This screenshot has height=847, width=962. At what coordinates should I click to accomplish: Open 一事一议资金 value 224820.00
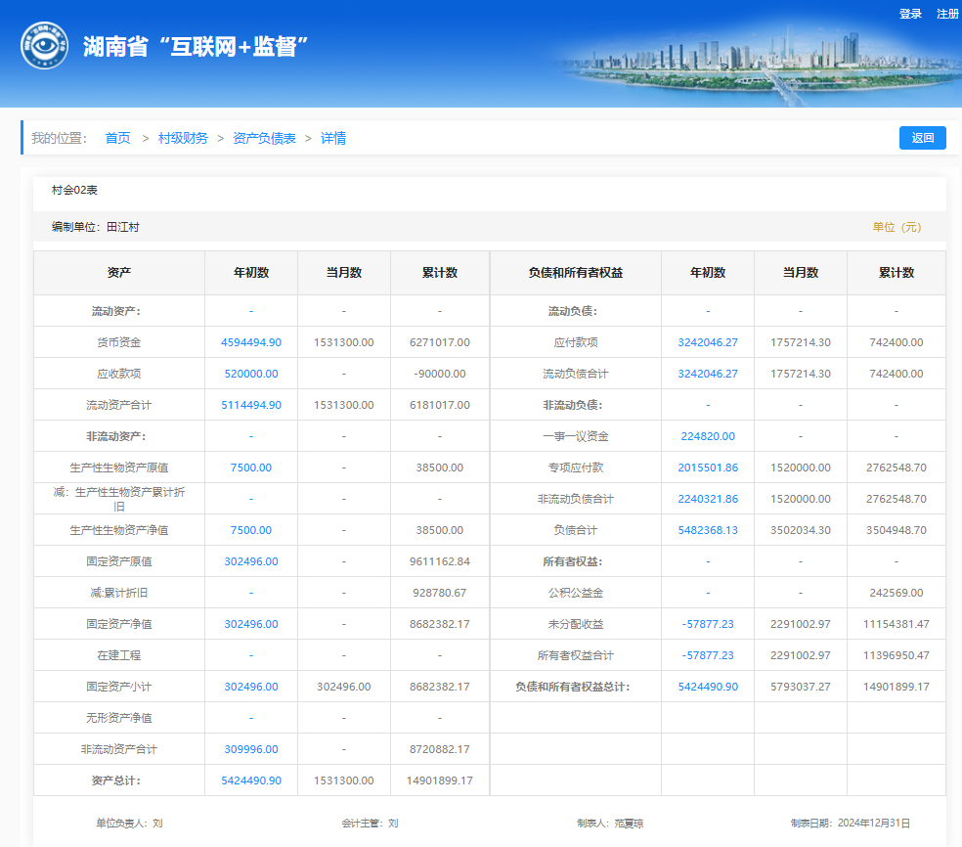708,436
